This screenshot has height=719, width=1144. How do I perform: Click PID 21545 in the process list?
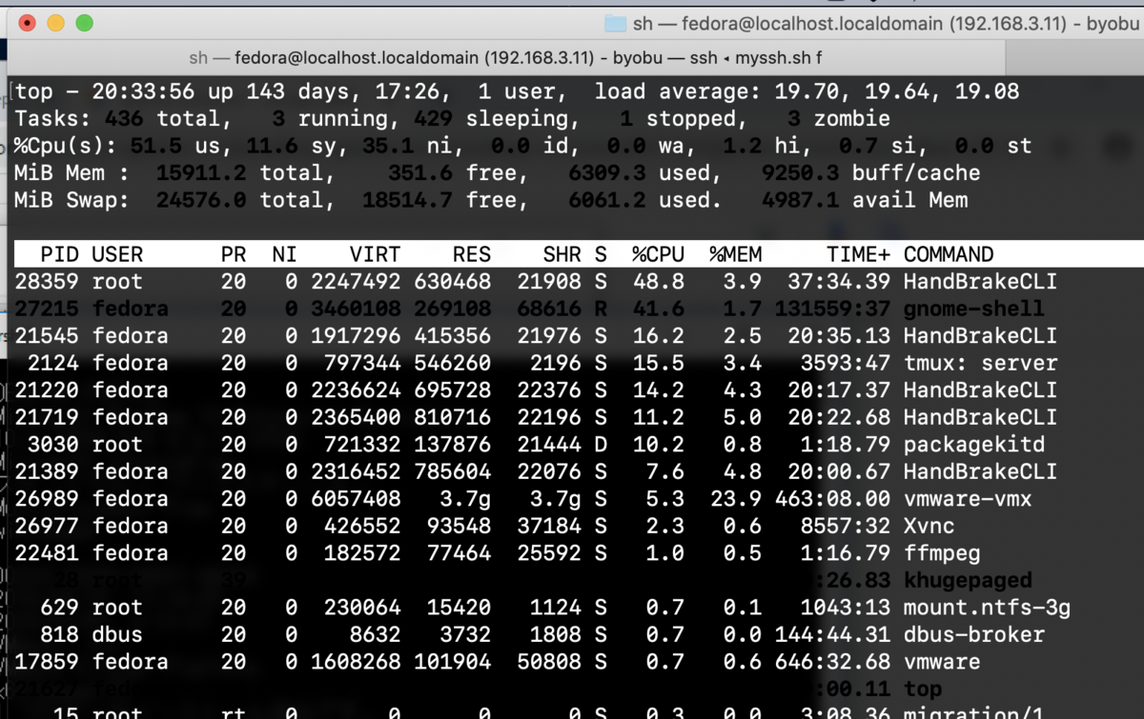[x=47, y=335]
